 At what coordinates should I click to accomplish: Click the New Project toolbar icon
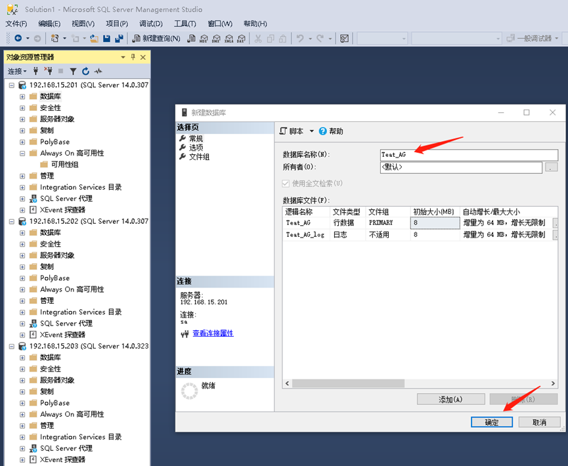tap(55, 38)
